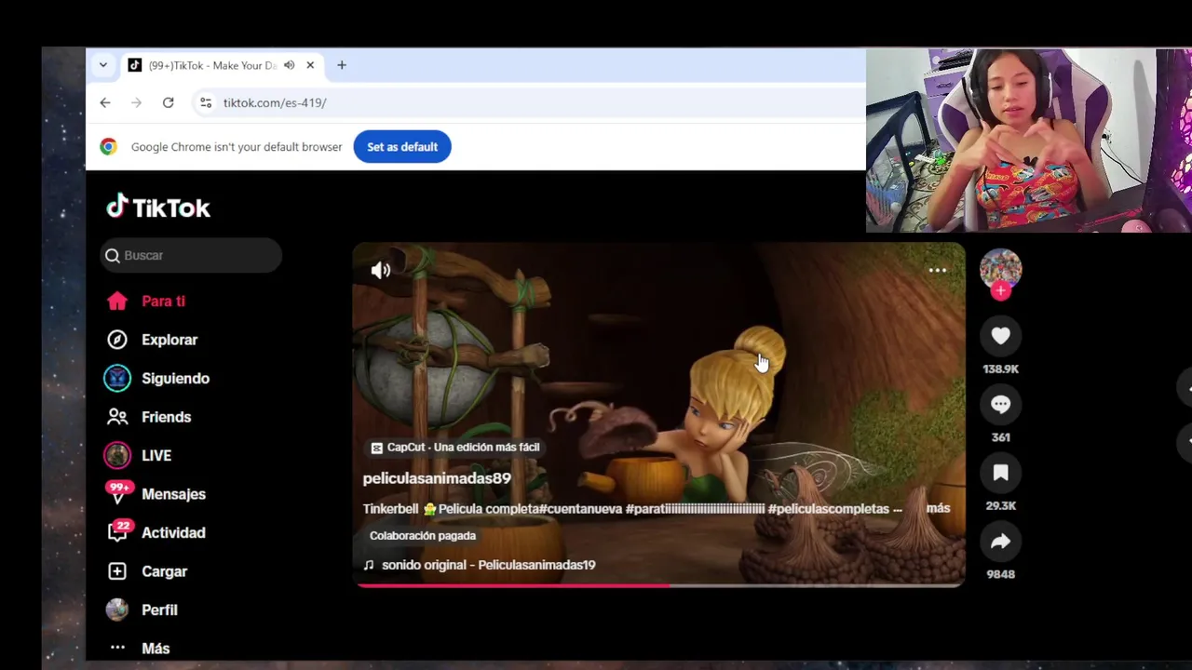1192x670 pixels.
Task: Click the Actividad icon with 22 badge
Action: (x=118, y=532)
